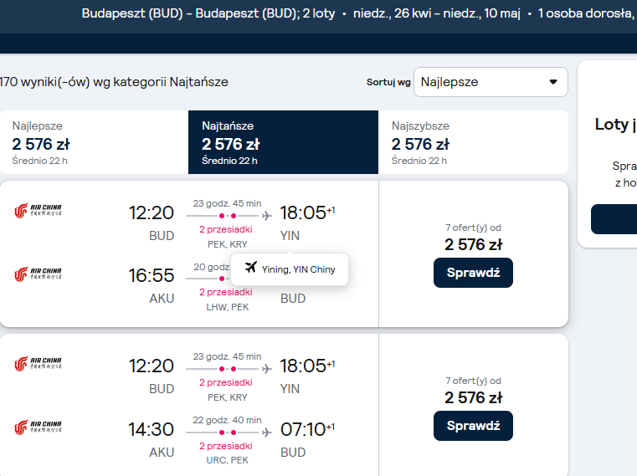The width and height of the screenshot is (637, 476).
Task: Click the Air China logo on the 14:30 AKU flight
Action: click(38, 427)
